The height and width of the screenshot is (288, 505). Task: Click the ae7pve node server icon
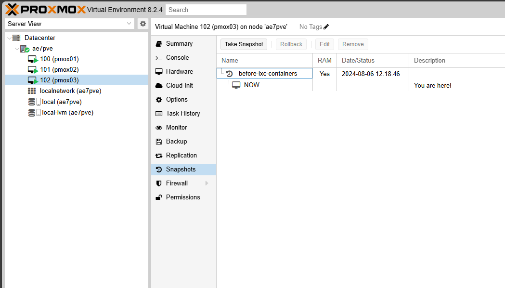(x=25, y=49)
